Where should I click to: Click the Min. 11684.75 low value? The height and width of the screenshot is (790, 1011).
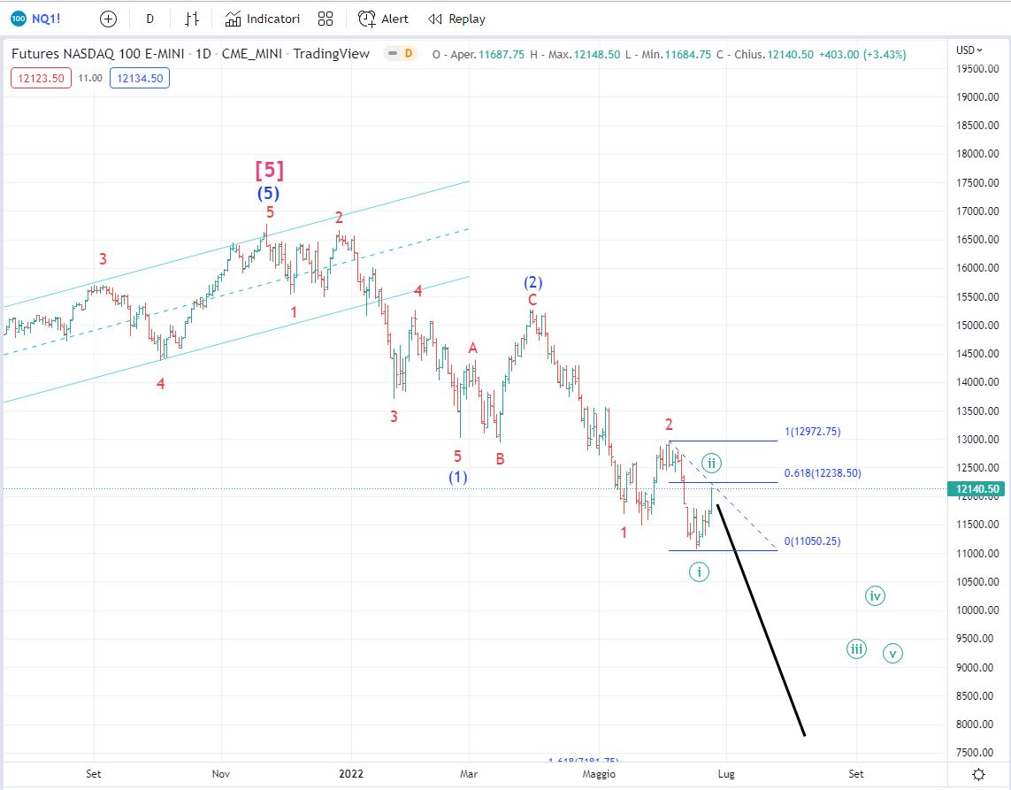[x=668, y=54]
